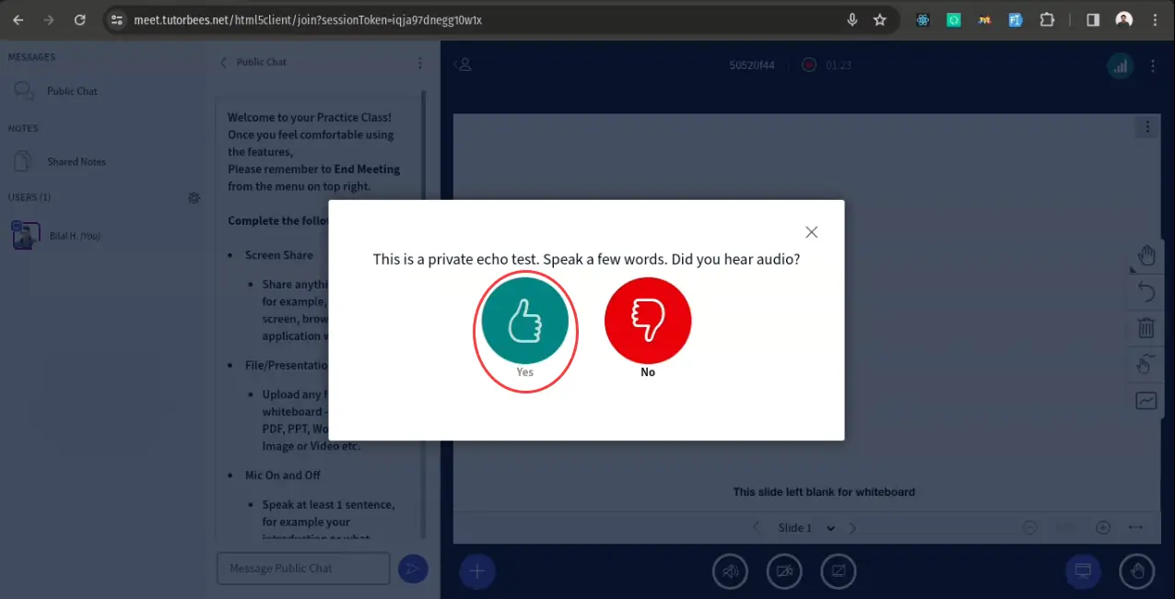
Task: Click the zoom in plus control
Action: coord(1102,528)
